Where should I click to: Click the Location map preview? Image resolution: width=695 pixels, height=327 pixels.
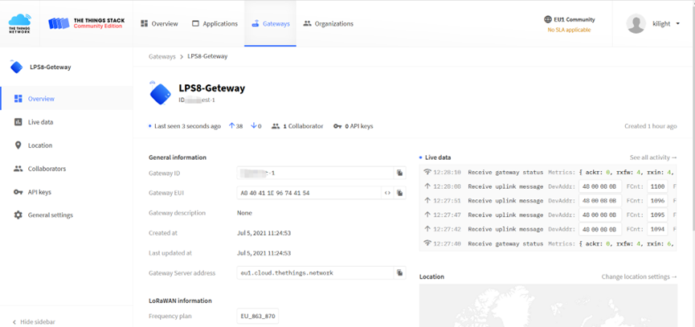(x=548, y=306)
